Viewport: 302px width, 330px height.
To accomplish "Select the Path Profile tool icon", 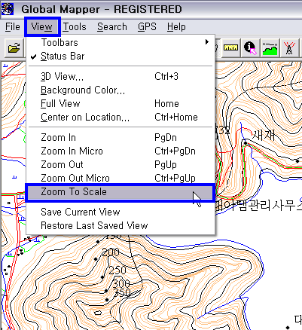I will [270, 47].
